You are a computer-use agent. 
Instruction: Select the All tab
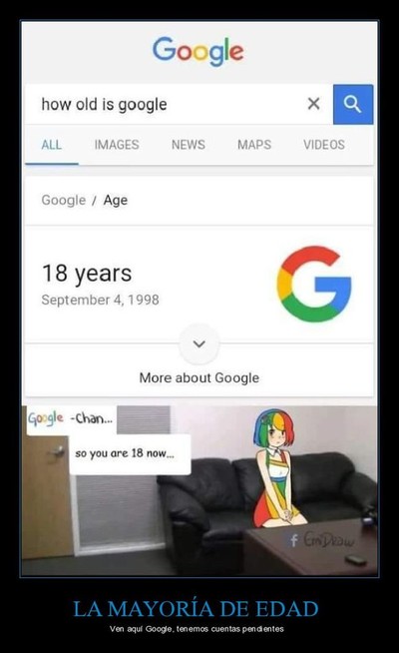pyautogui.click(x=52, y=145)
